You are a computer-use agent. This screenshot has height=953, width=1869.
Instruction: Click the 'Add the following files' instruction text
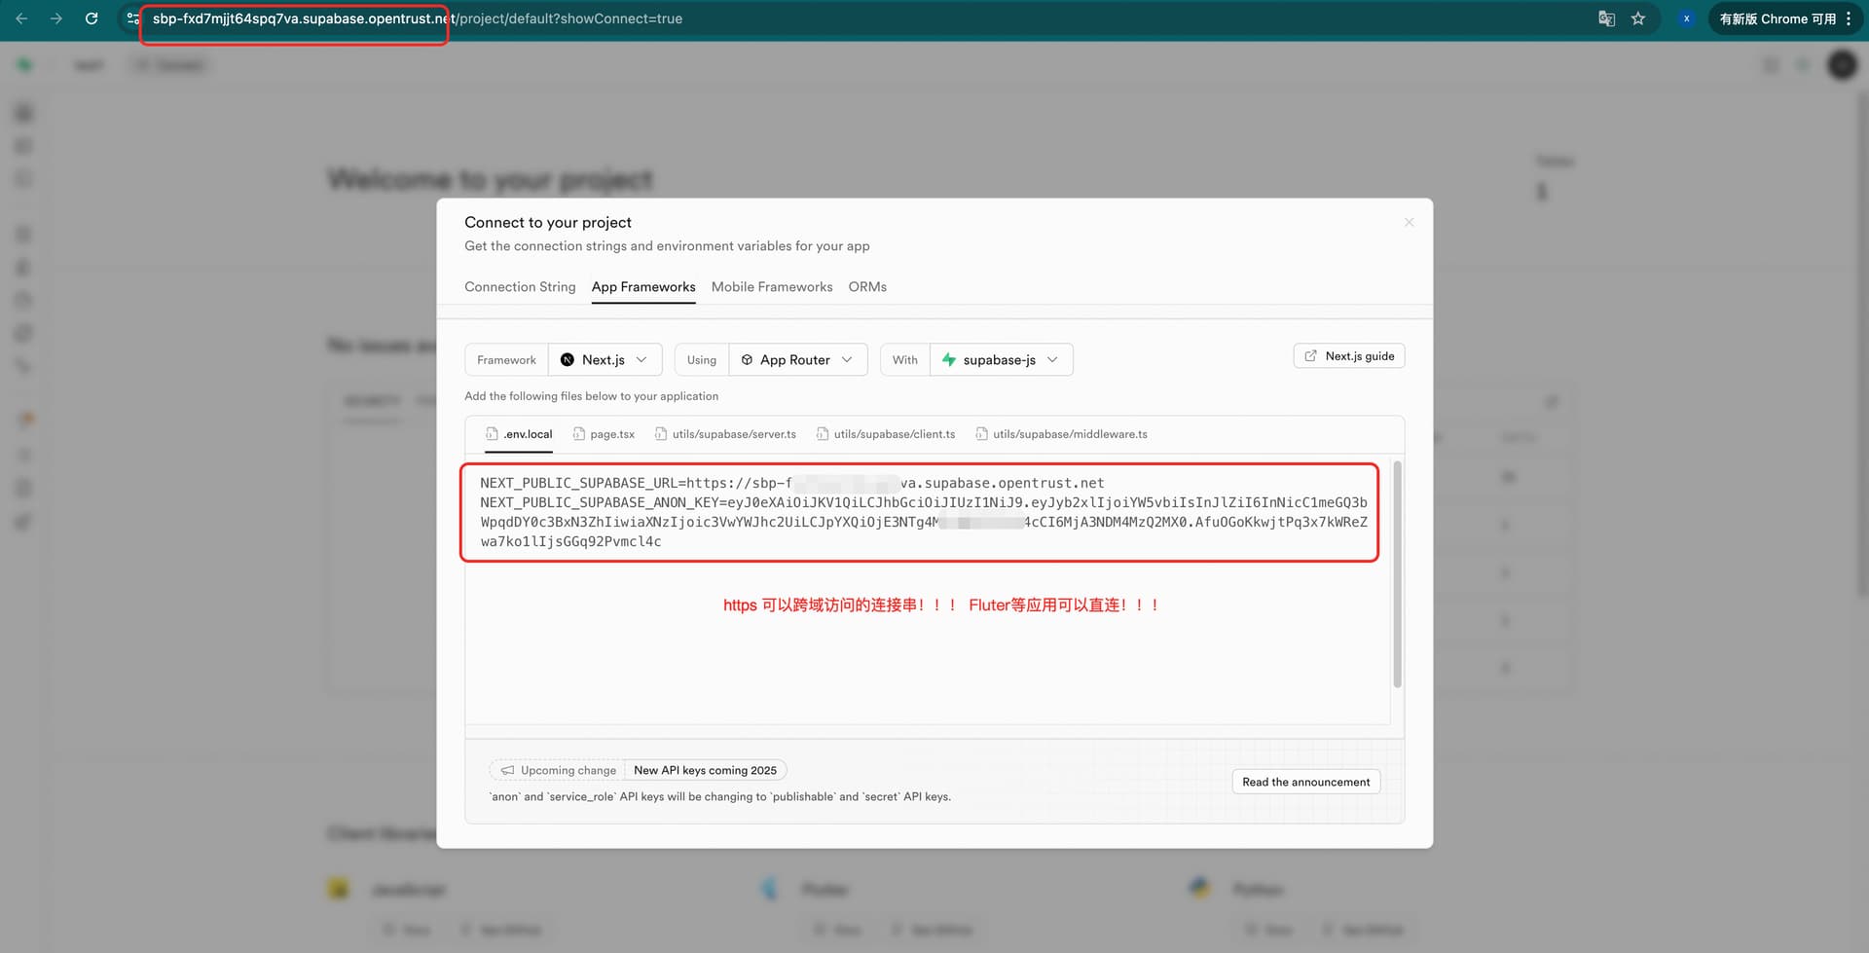click(591, 396)
